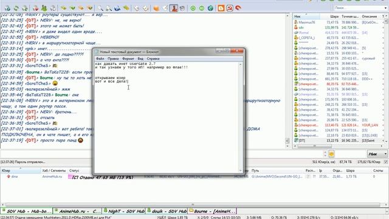Expand the top-right search box dropdown arrow
Viewport: 389px width, 219px height.
click(x=385, y=8)
